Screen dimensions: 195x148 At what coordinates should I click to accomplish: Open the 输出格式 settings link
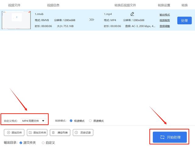165,15
